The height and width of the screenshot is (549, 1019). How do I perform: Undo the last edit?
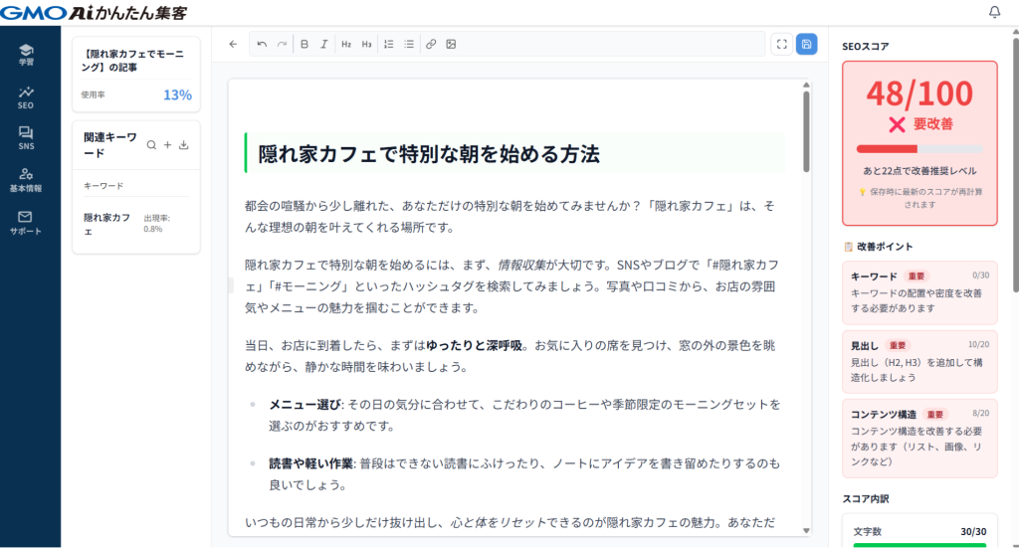(262, 44)
